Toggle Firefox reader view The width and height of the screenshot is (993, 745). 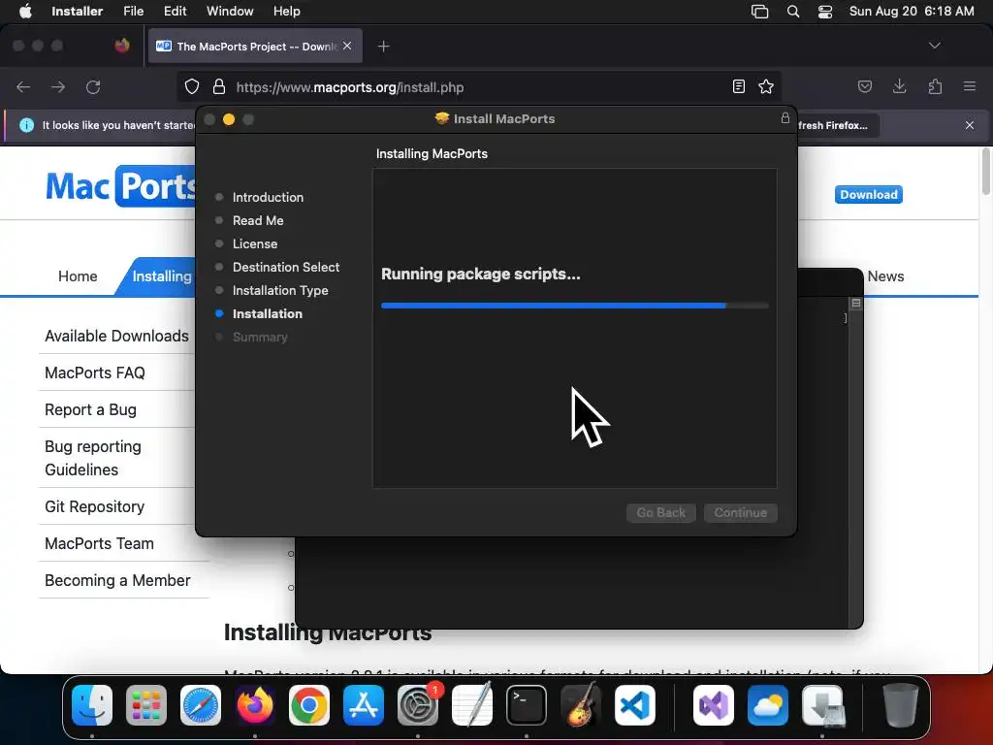coord(738,86)
